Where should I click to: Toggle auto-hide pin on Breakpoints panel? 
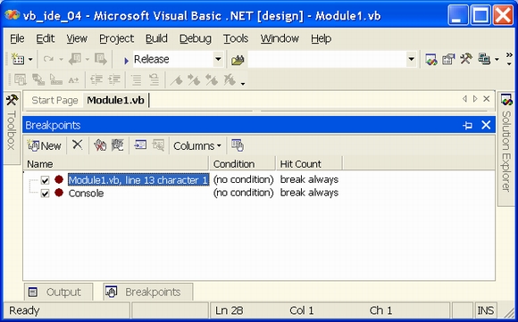[x=467, y=126]
